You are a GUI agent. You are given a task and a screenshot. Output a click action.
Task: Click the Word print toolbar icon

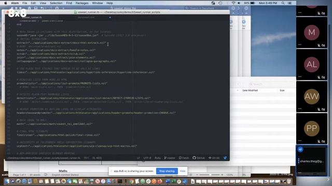[57, 8]
